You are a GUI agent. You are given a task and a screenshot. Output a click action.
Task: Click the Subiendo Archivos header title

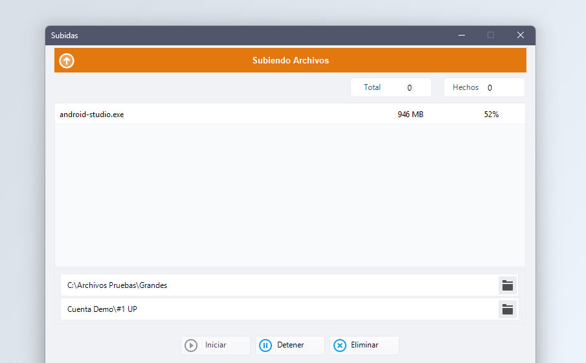click(x=290, y=61)
